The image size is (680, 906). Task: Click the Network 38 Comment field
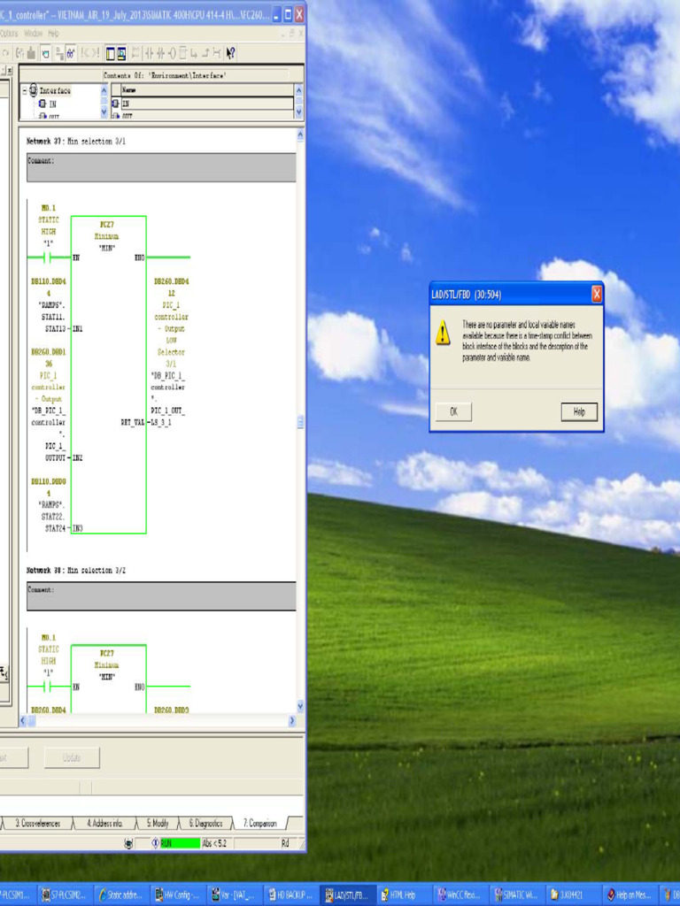(161, 596)
